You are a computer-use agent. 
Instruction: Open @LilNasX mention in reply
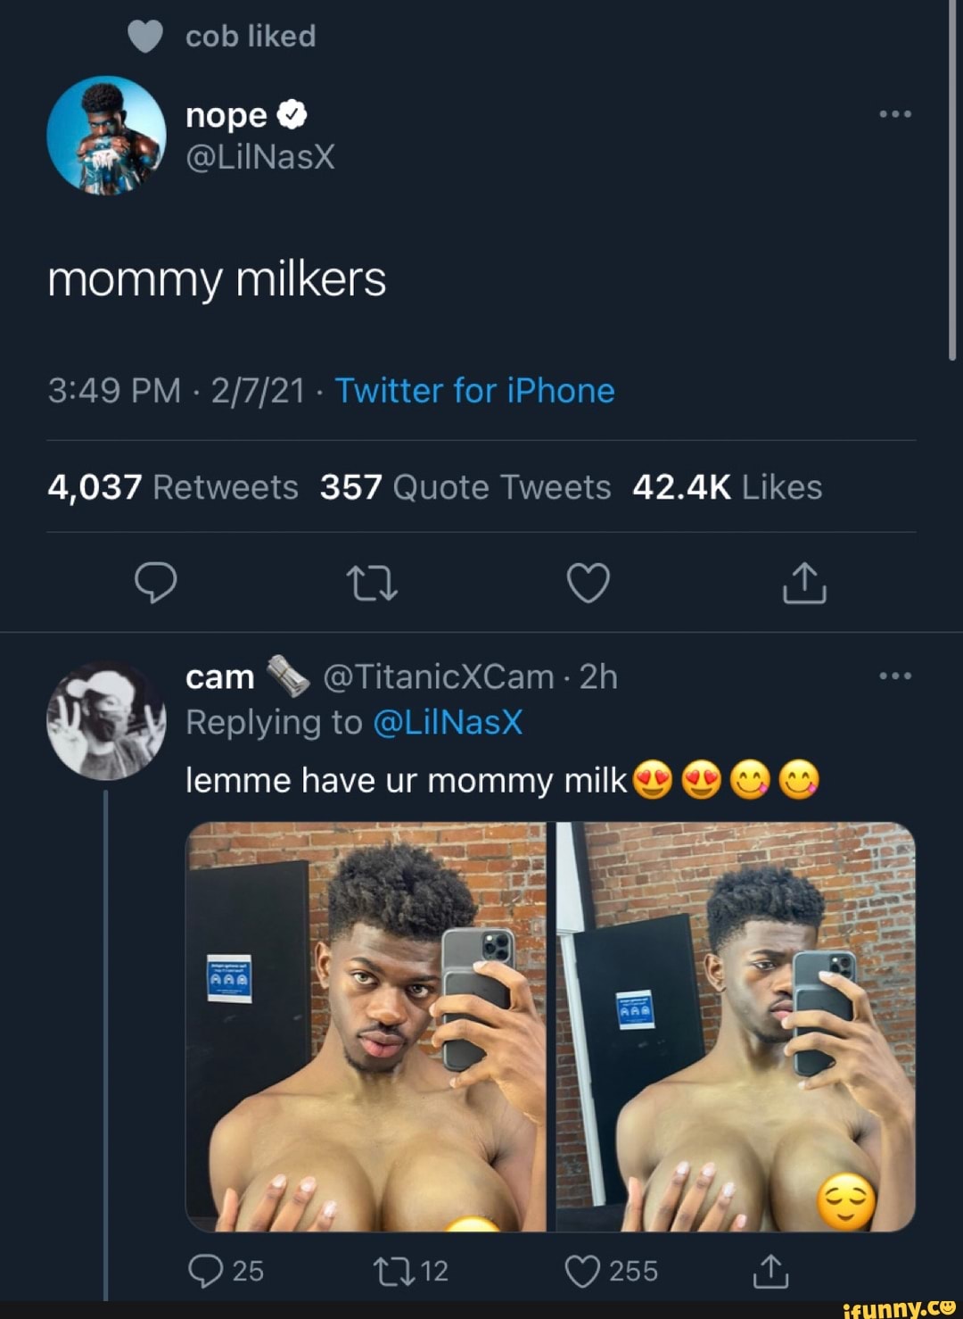tap(447, 722)
